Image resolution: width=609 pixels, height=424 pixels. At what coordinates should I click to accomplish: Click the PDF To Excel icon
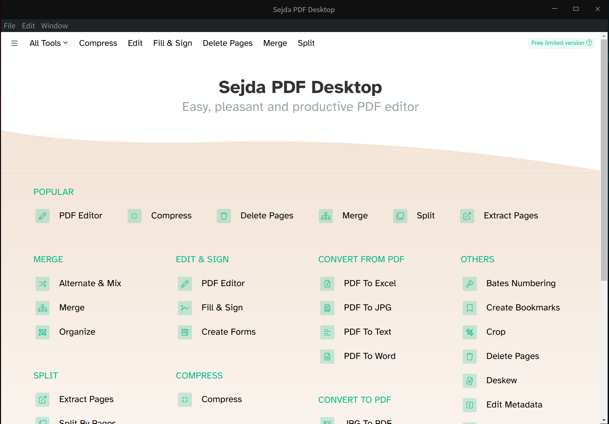click(x=327, y=284)
